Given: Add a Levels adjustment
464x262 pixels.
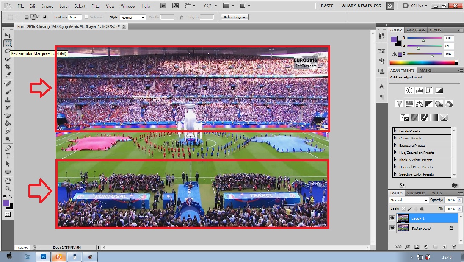Looking at the screenshot, I should [419, 90].
